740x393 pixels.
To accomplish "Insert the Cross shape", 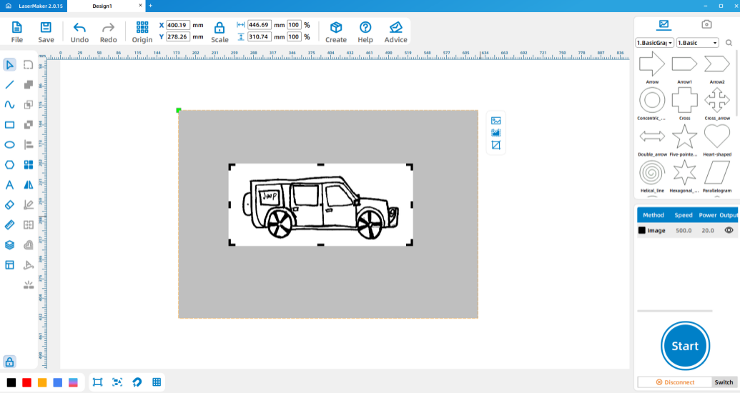I will [x=684, y=104].
